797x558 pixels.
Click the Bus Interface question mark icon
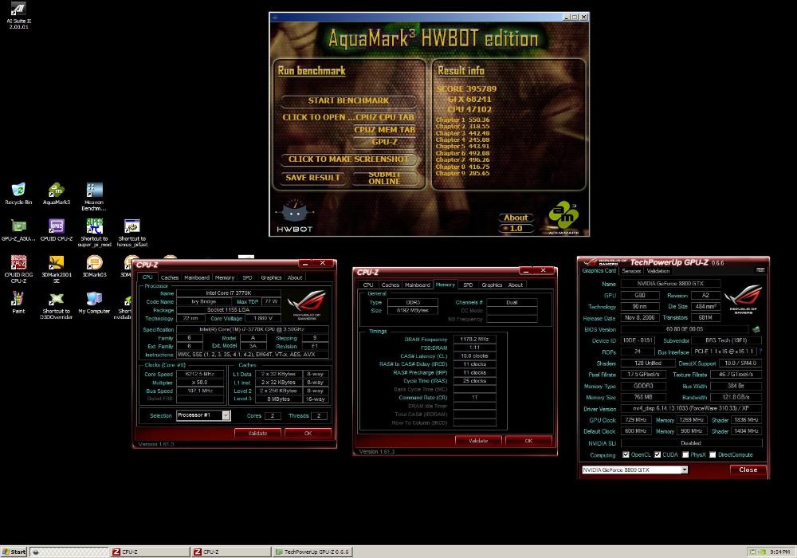[760, 352]
